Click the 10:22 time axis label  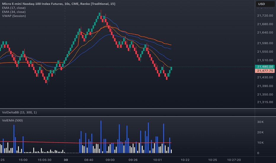(185, 160)
